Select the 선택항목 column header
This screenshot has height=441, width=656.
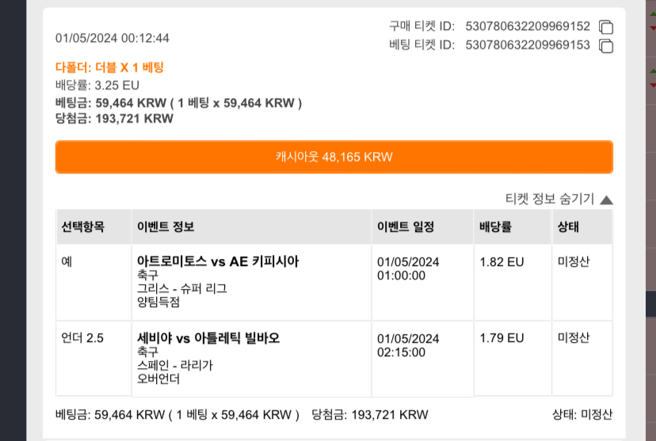click(x=83, y=226)
